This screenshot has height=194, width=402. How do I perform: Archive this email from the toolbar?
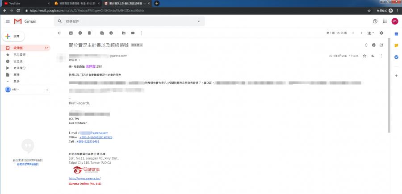[x=71, y=33]
